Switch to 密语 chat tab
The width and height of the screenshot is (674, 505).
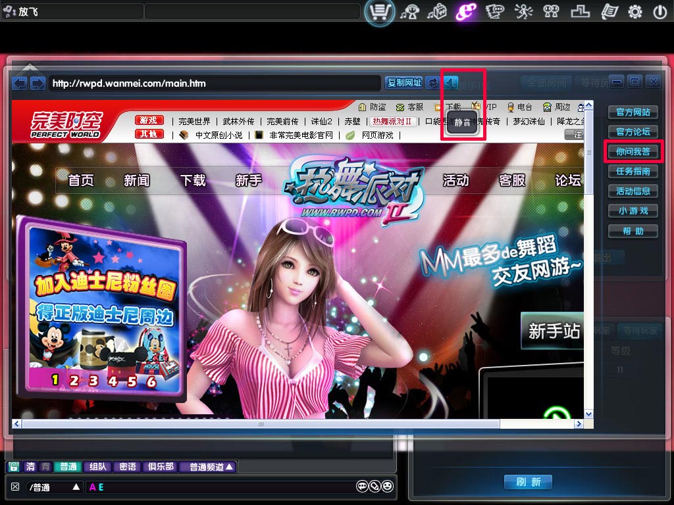127,466
